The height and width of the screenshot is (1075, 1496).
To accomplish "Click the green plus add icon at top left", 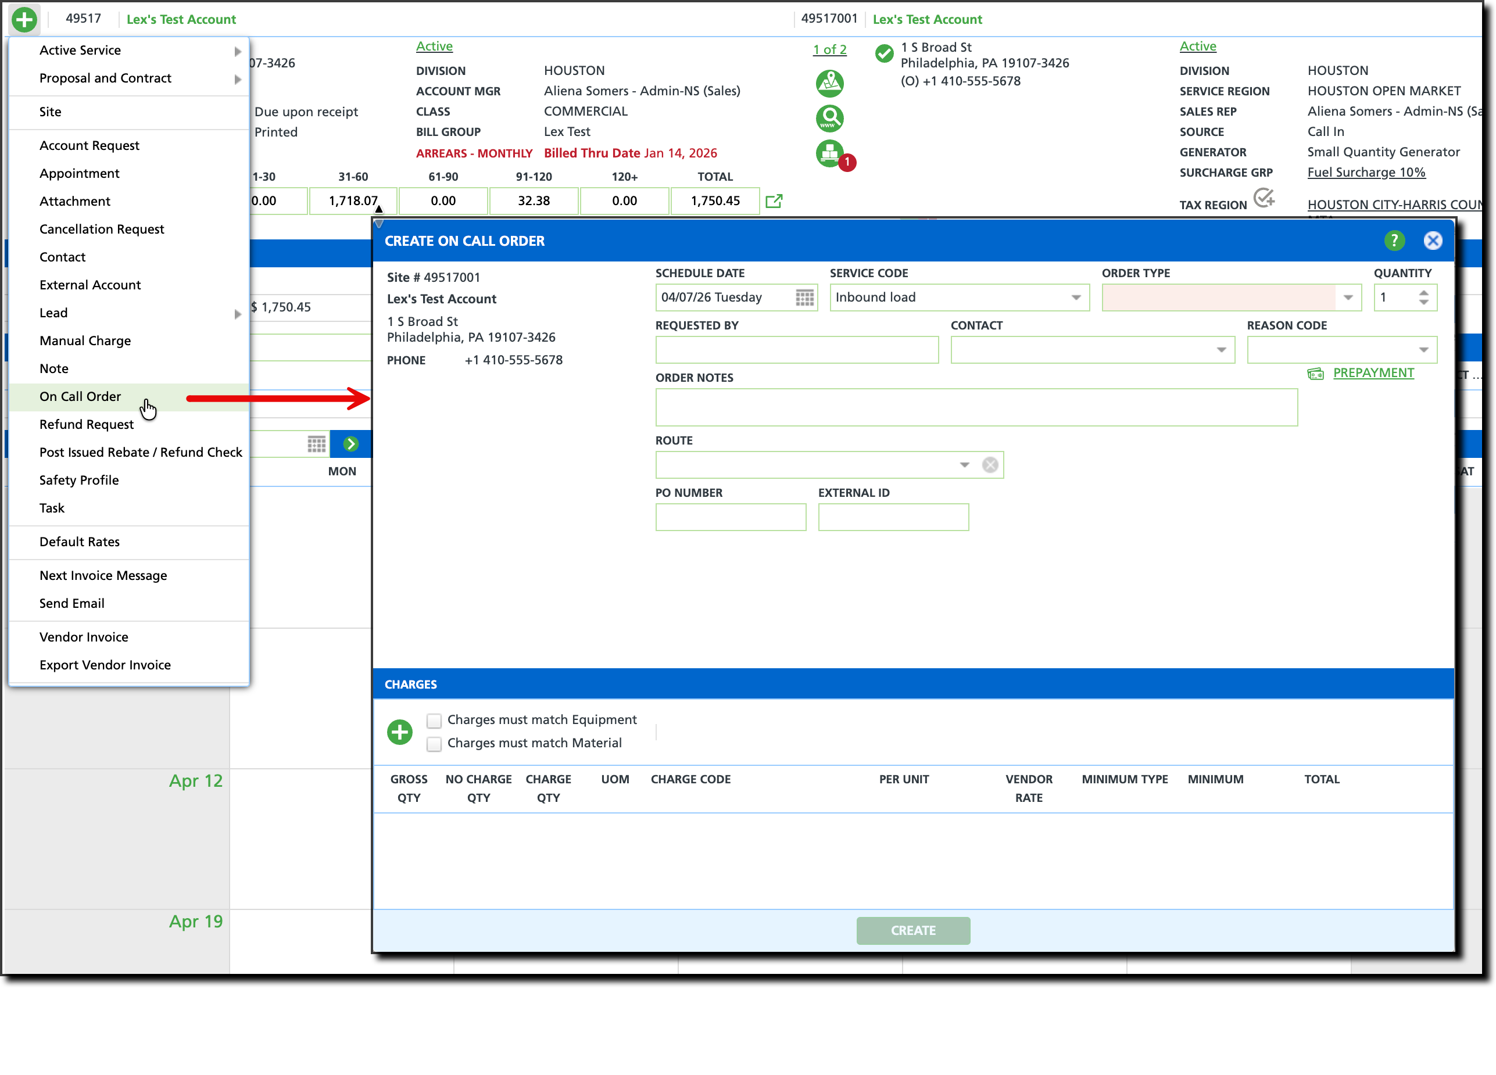I will (24, 19).
